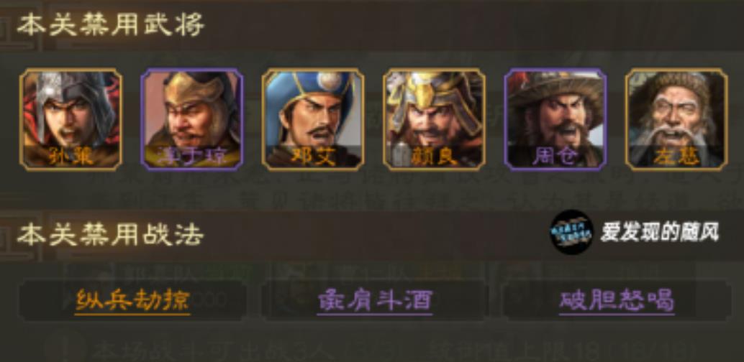Choose the 颜良 general avatar
Image resolution: width=744 pixels, height=362 pixels.
pos(434,119)
